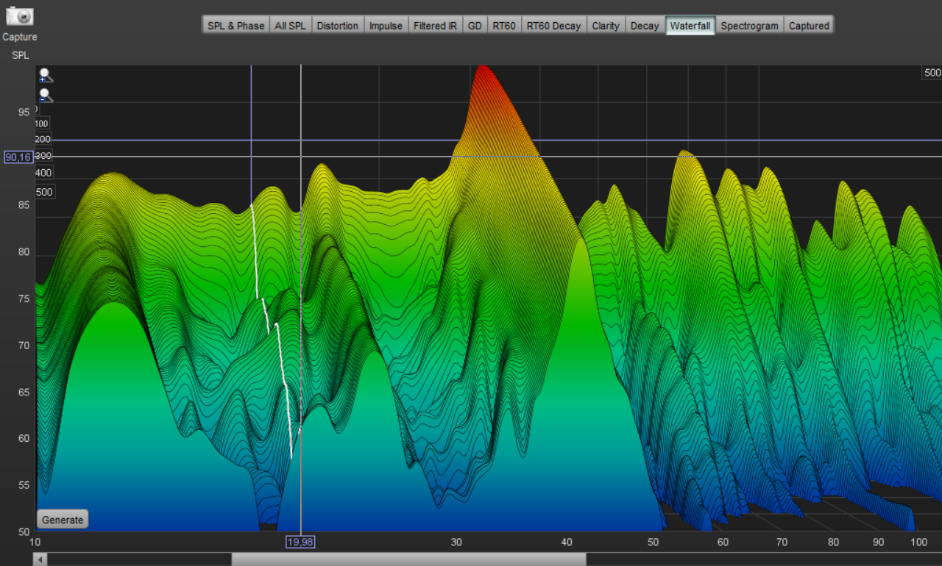Open the Captured tab
This screenshot has width=942, height=566.
click(809, 26)
